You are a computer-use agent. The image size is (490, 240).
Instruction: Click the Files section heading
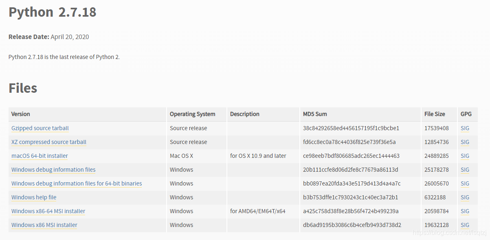click(x=23, y=88)
